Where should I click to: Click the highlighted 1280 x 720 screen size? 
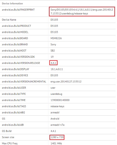coord(57,137)
